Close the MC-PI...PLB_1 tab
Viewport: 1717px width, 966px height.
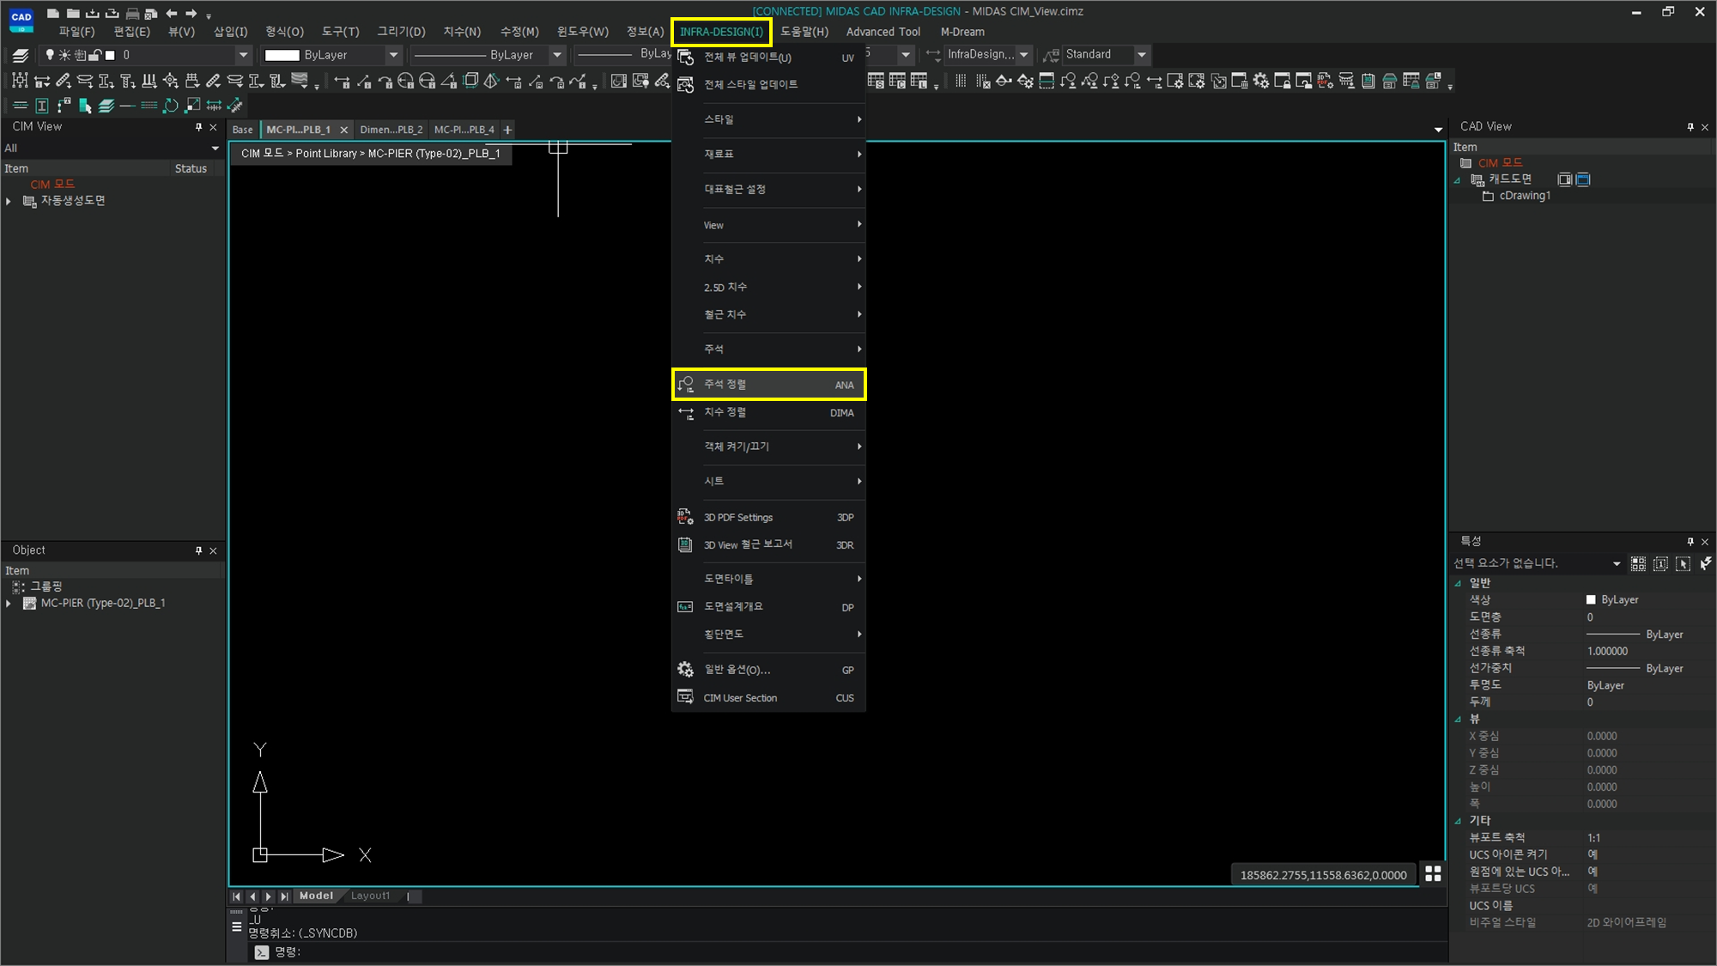343,130
